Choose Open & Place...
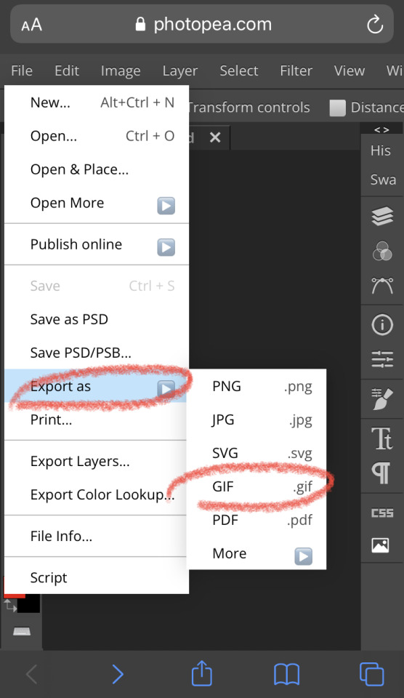Screen dimensions: 404x698 click(97, 169)
